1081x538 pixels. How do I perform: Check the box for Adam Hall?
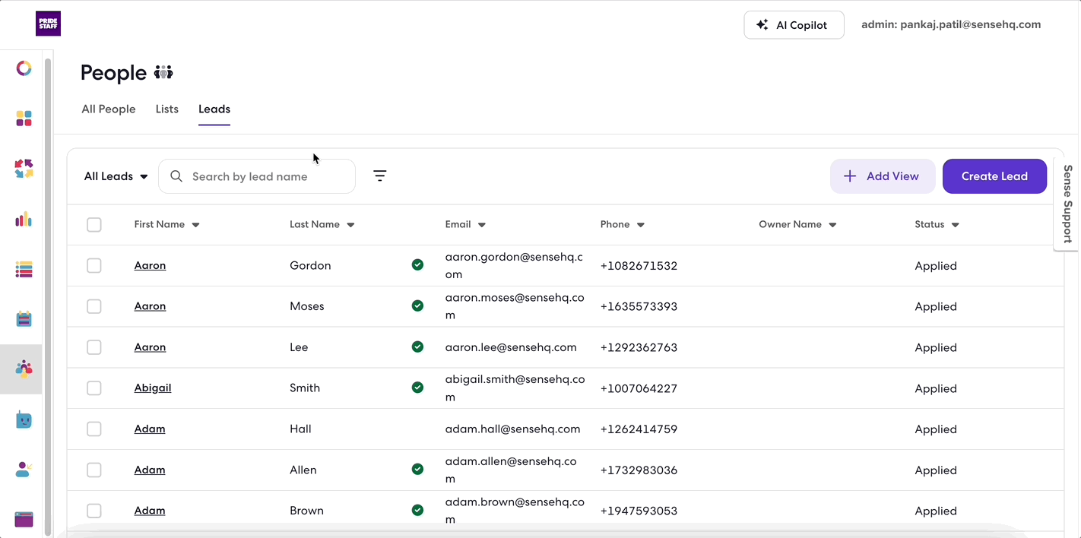[94, 429]
